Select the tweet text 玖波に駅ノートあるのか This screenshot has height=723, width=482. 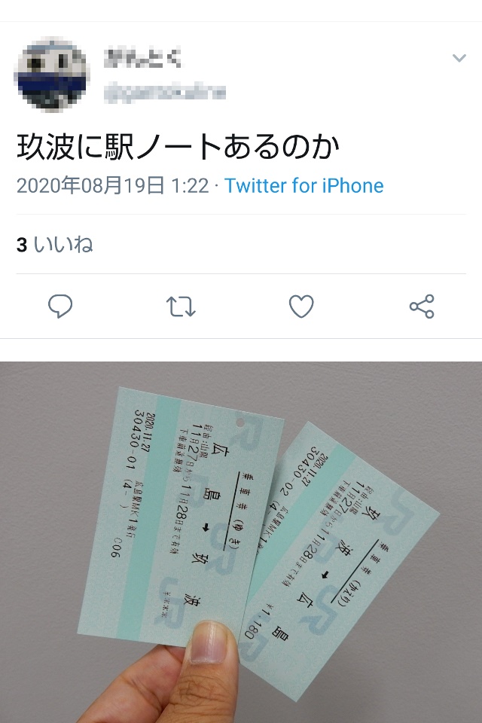[x=178, y=147]
